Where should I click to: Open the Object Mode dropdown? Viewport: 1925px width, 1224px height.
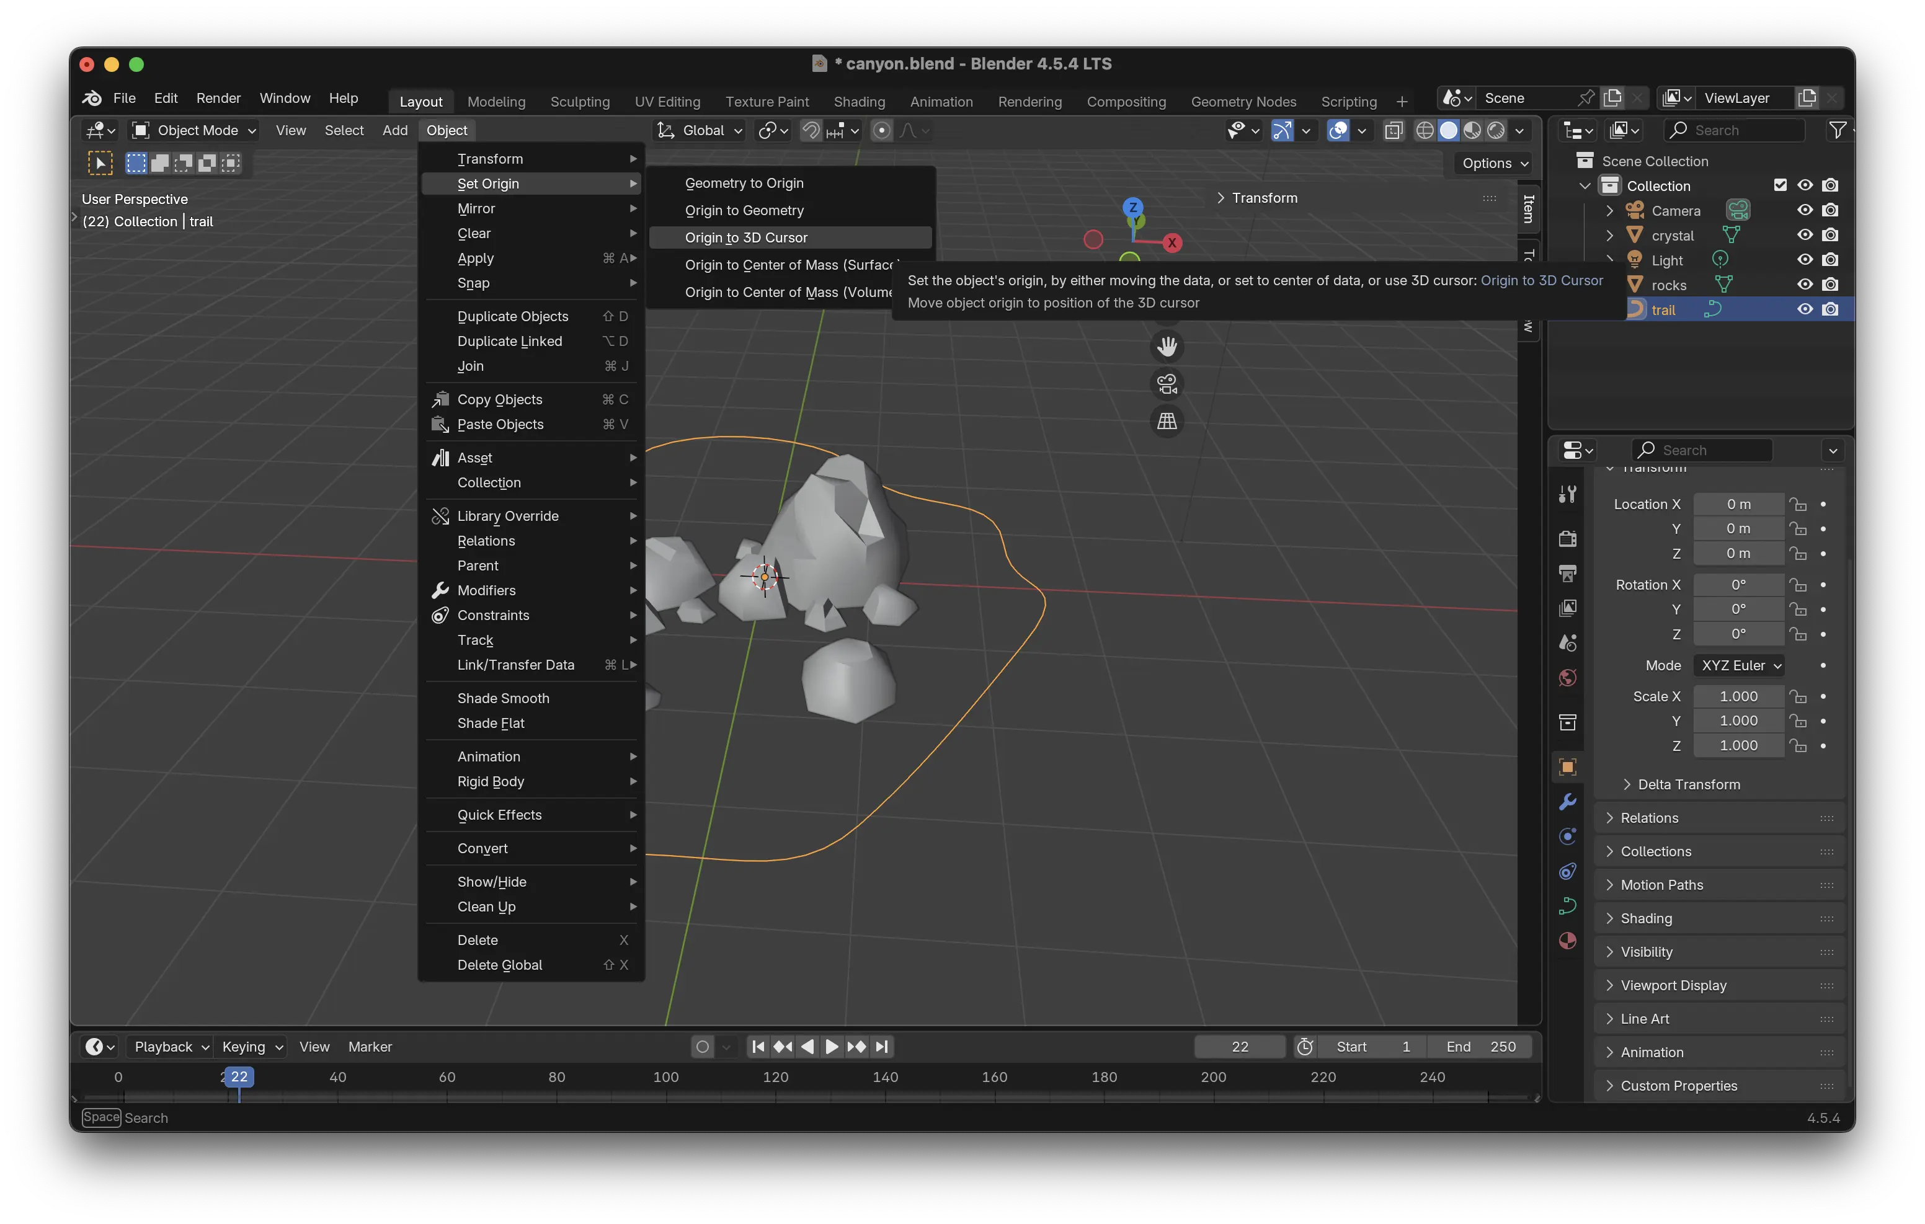tap(195, 130)
